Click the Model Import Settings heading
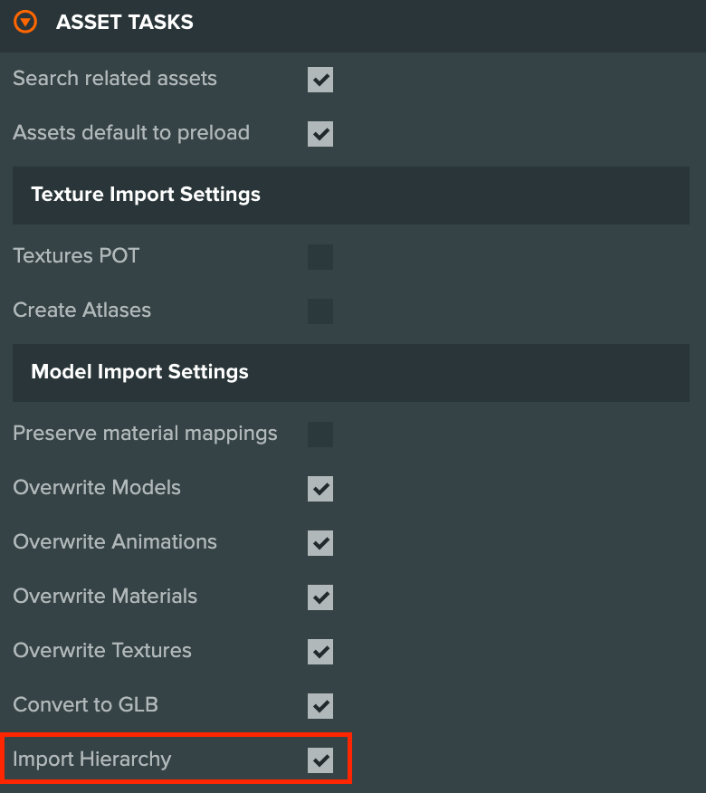706x793 pixels. tap(139, 372)
